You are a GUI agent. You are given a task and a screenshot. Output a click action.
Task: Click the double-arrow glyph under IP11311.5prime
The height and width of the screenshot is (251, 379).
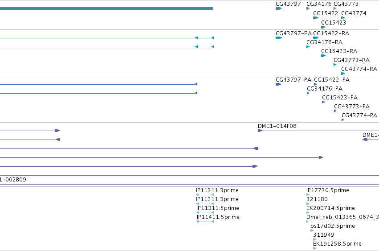tap(205, 213)
